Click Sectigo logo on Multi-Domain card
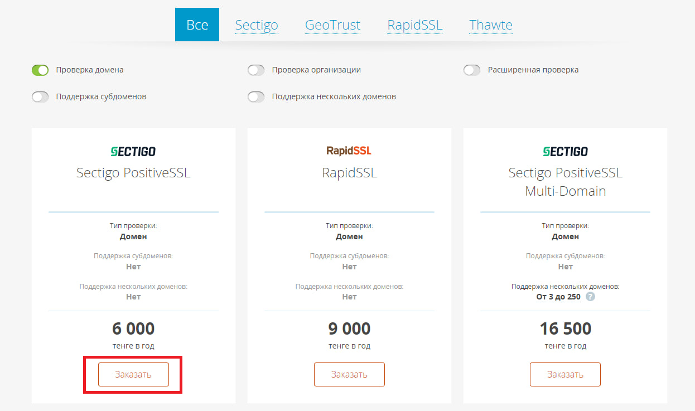The height and width of the screenshot is (411, 695). pos(565,151)
